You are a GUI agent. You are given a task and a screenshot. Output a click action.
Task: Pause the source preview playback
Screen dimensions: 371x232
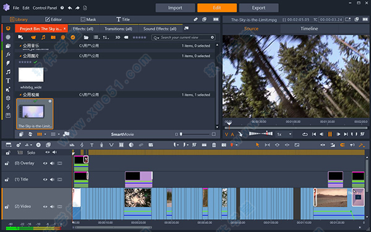pyautogui.click(x=330, y=134)
